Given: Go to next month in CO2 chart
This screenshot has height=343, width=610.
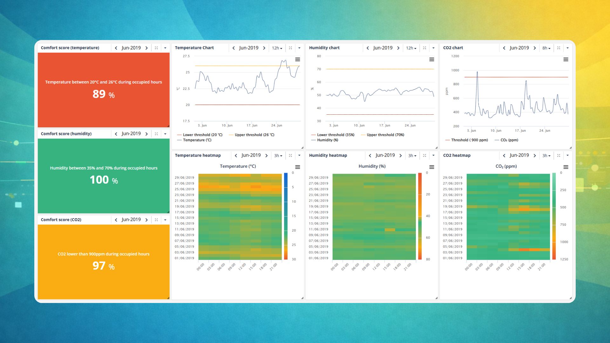Looking at the screenshot, I should click(535, 48).
